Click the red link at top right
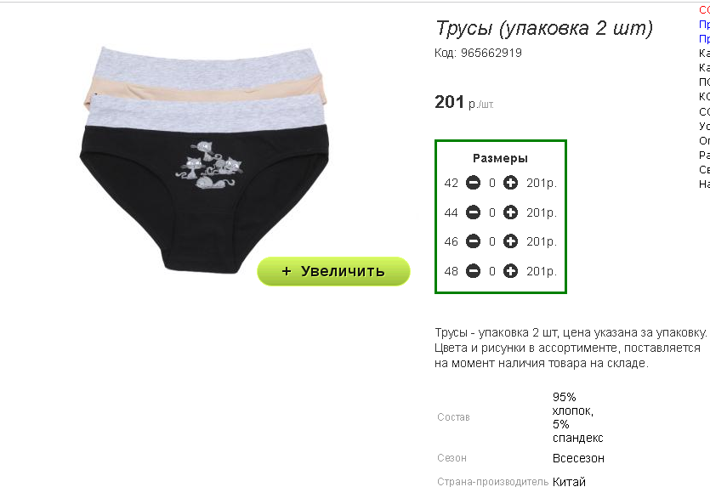710x504 pixels. pos(704,10)
